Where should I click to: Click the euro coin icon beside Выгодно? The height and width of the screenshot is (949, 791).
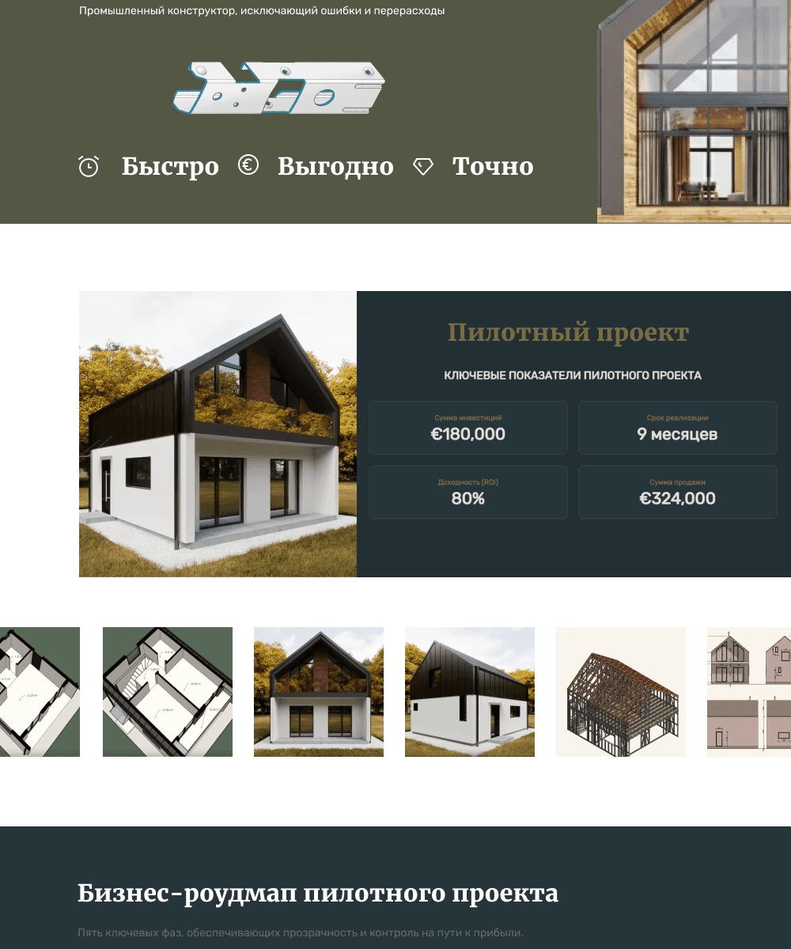coord(248,165)
